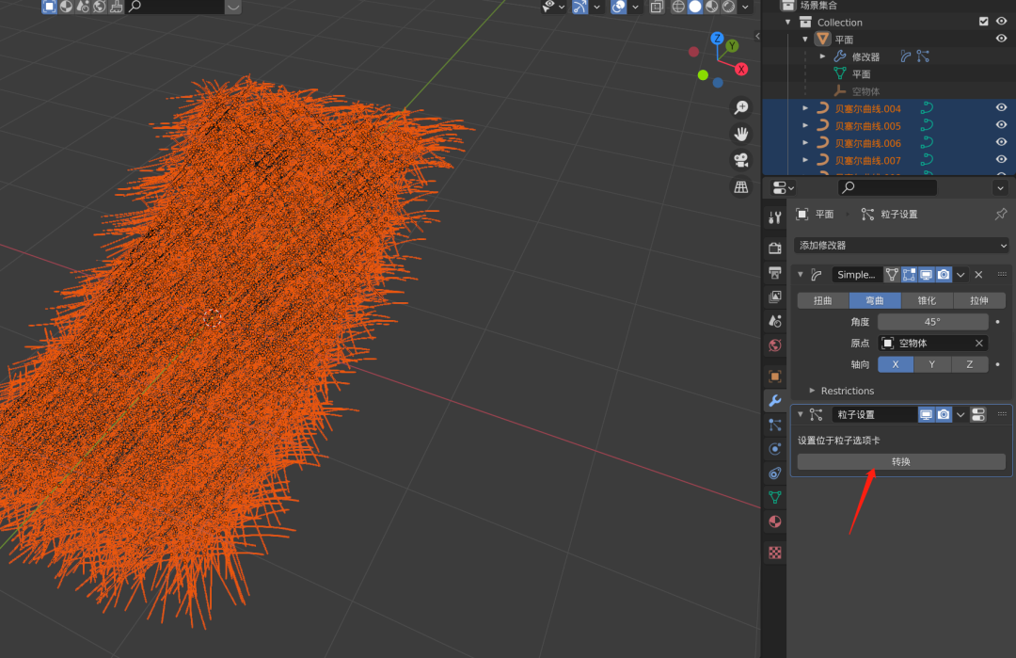1016x658 pixels.
Task: Open properties options dropdown beside search
Action: [x=1000, y=188]
